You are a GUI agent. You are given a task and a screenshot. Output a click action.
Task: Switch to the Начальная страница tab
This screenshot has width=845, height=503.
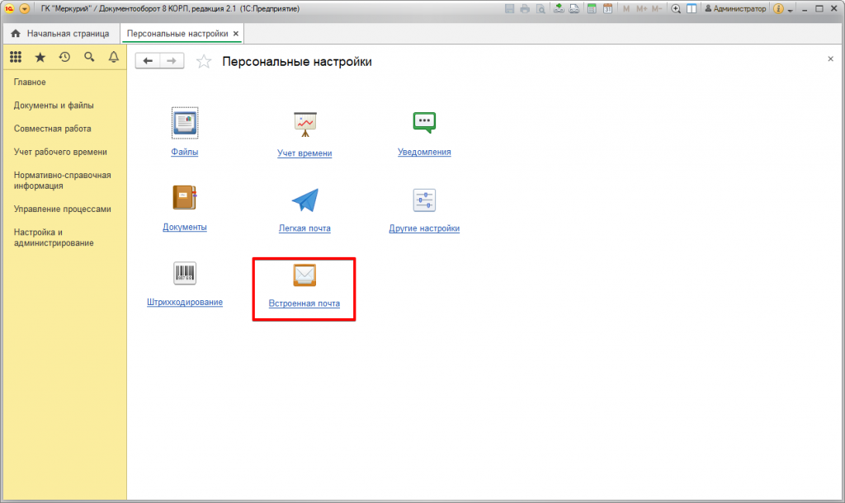pyautogui.click(x=60, y=34)
